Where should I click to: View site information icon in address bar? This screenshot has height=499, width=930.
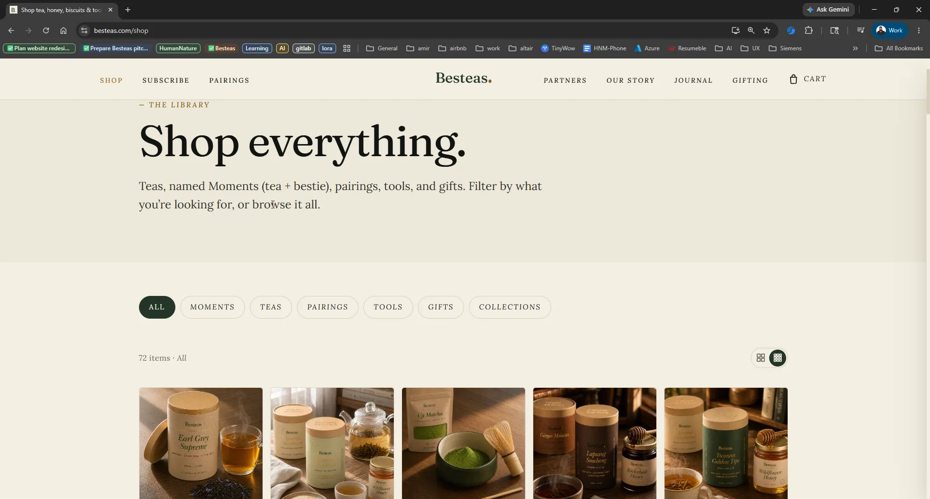pos(84,30)
